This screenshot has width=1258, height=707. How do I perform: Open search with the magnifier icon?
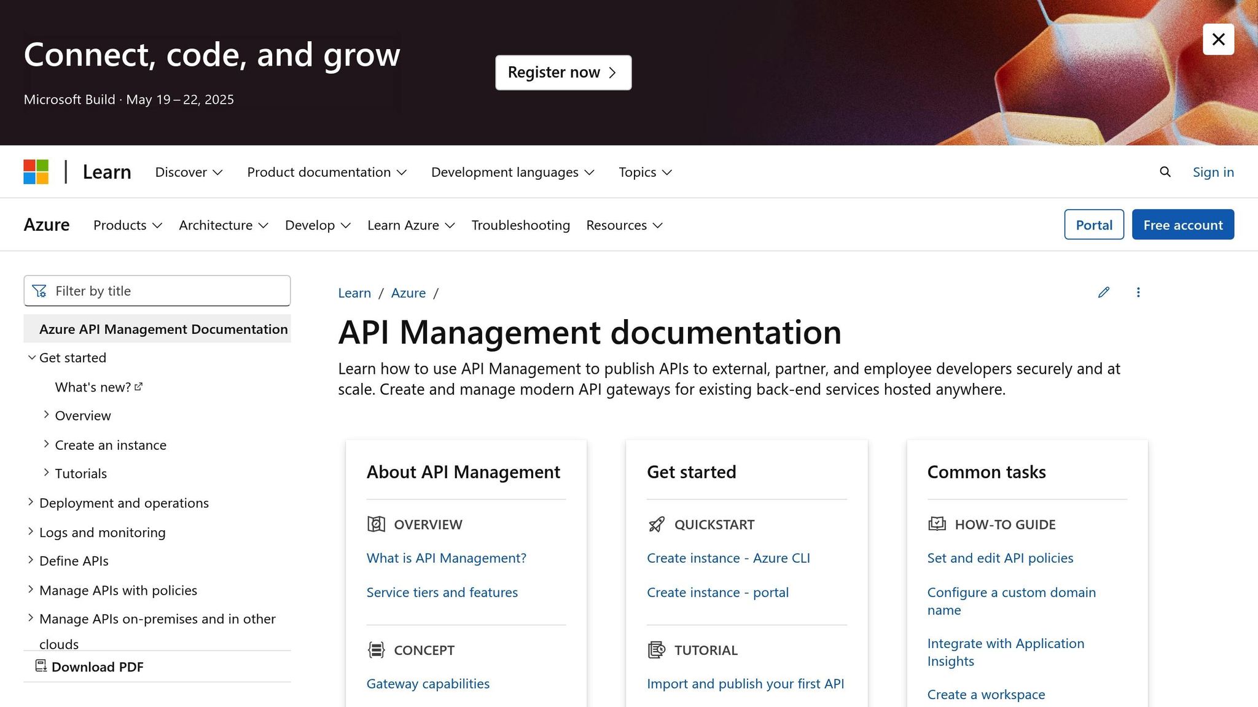1165,172
